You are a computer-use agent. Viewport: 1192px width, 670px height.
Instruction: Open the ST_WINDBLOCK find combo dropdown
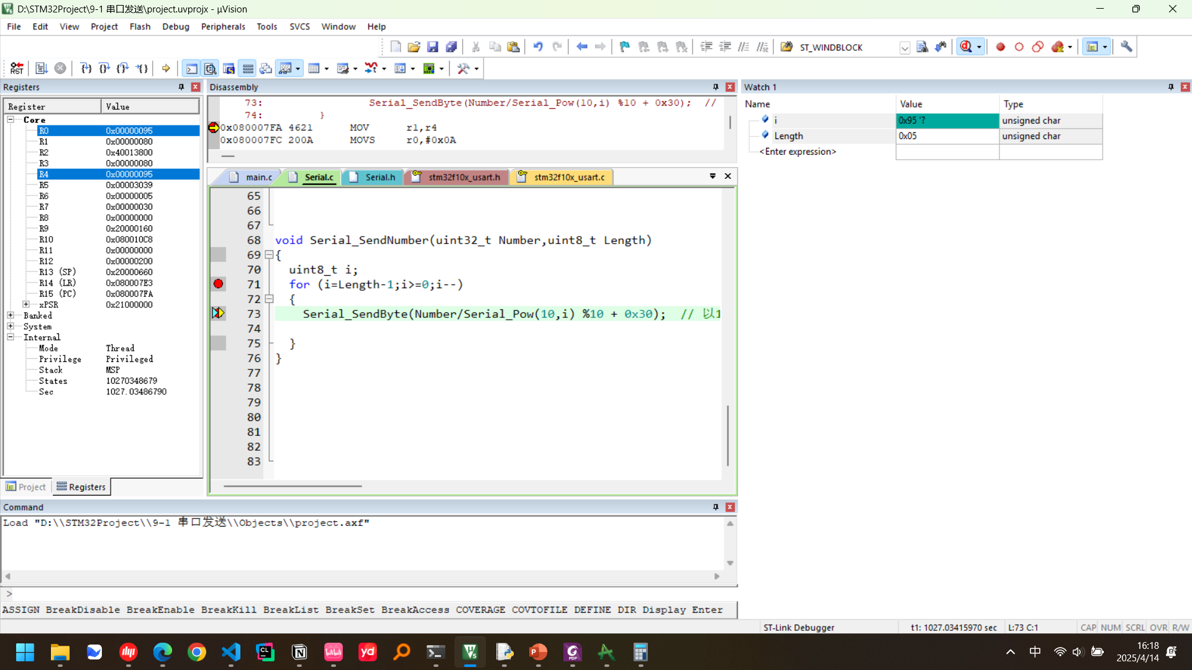point(904,48)
